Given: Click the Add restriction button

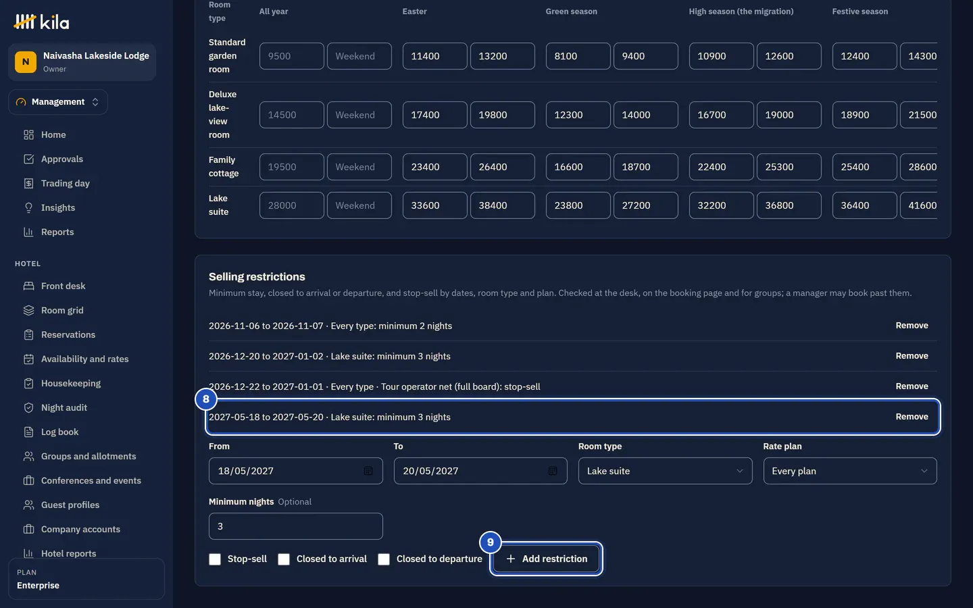Looking at the screenshot, I should [547, 559].
